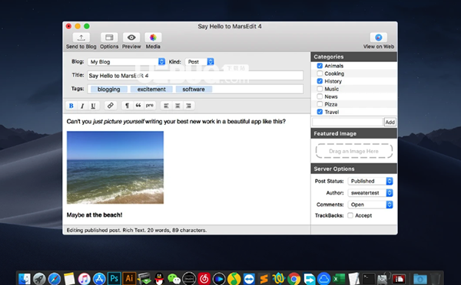This screenshot has height=285, width=461.
Task: Uncheck the Travel category
Action: 320,112
